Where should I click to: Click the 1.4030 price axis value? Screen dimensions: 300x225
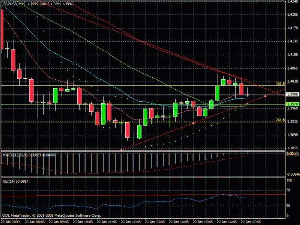[x=293, y=81]
